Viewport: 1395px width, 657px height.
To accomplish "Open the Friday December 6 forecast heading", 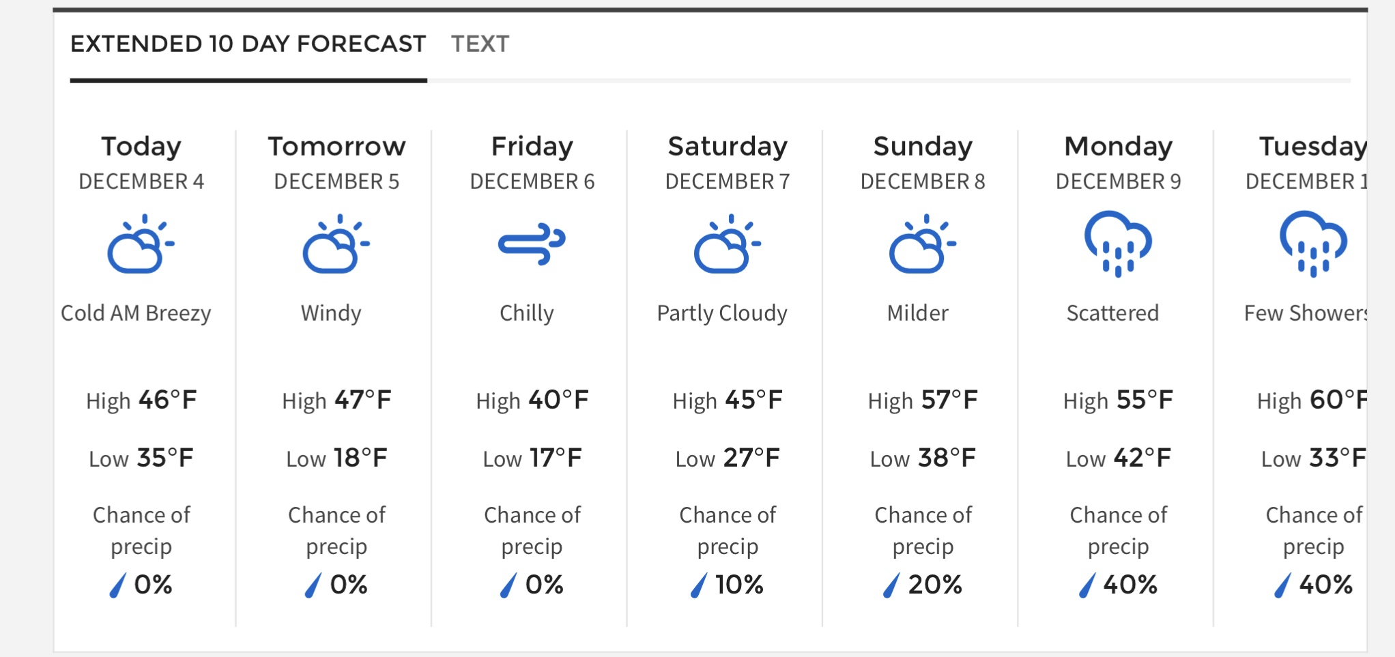I will (532, 163).
